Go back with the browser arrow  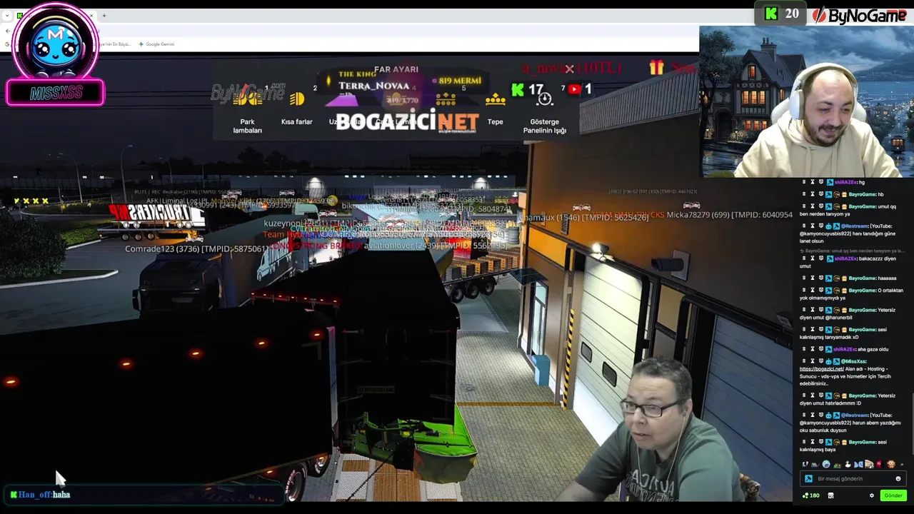coord(8,31)
